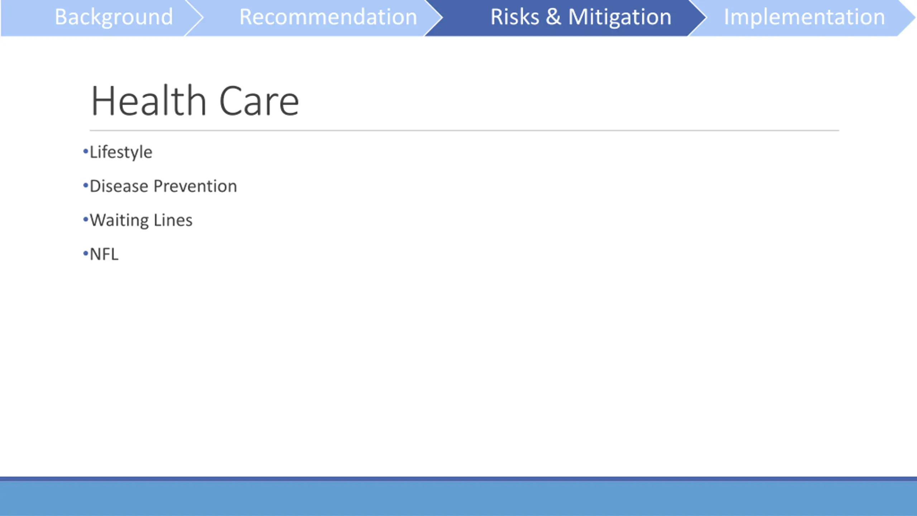
Task: Click the dark blue stripe above the footer
Action: [x=458, y=479]
